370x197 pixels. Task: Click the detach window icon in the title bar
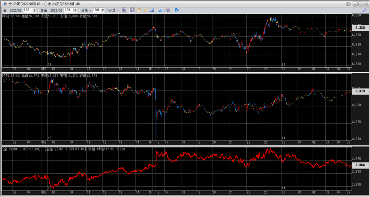click(349, 3)
